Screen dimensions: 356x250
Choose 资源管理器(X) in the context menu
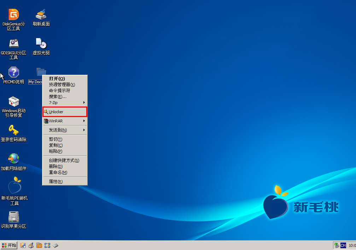point(65,85)
